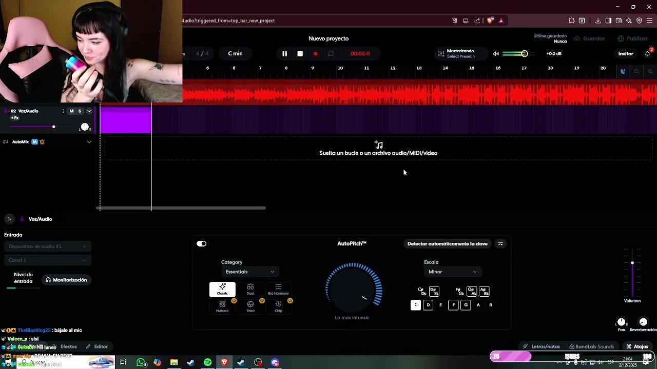This screenshot has height=369, width=657.
Task: Toggle loop cycle mode
Action: click(x=331, y=54)
